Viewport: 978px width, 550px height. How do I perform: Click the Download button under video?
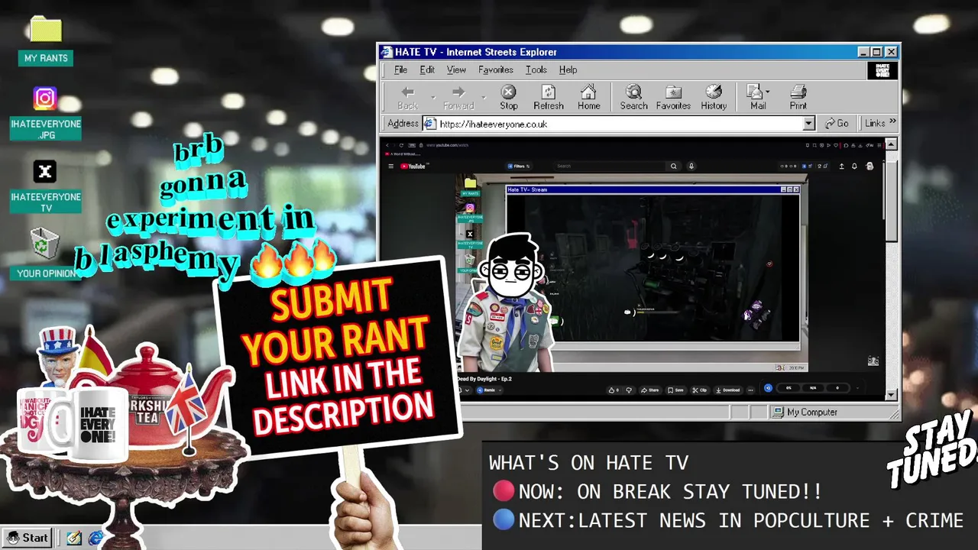727,390
